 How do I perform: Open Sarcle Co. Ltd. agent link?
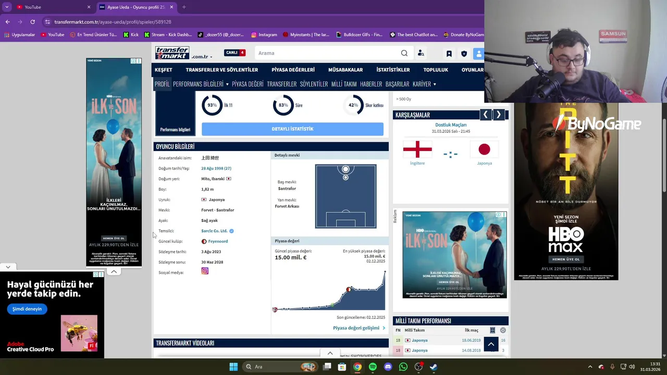point(214,231)
